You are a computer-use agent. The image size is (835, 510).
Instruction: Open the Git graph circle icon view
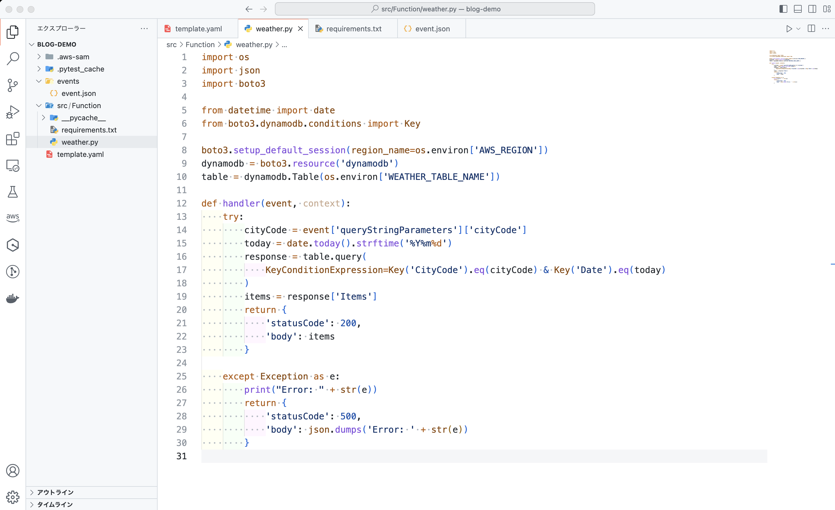pos(12,272)
